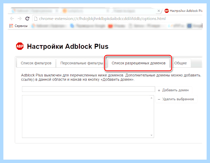Switch to Персональные фильтры tab

82,63
